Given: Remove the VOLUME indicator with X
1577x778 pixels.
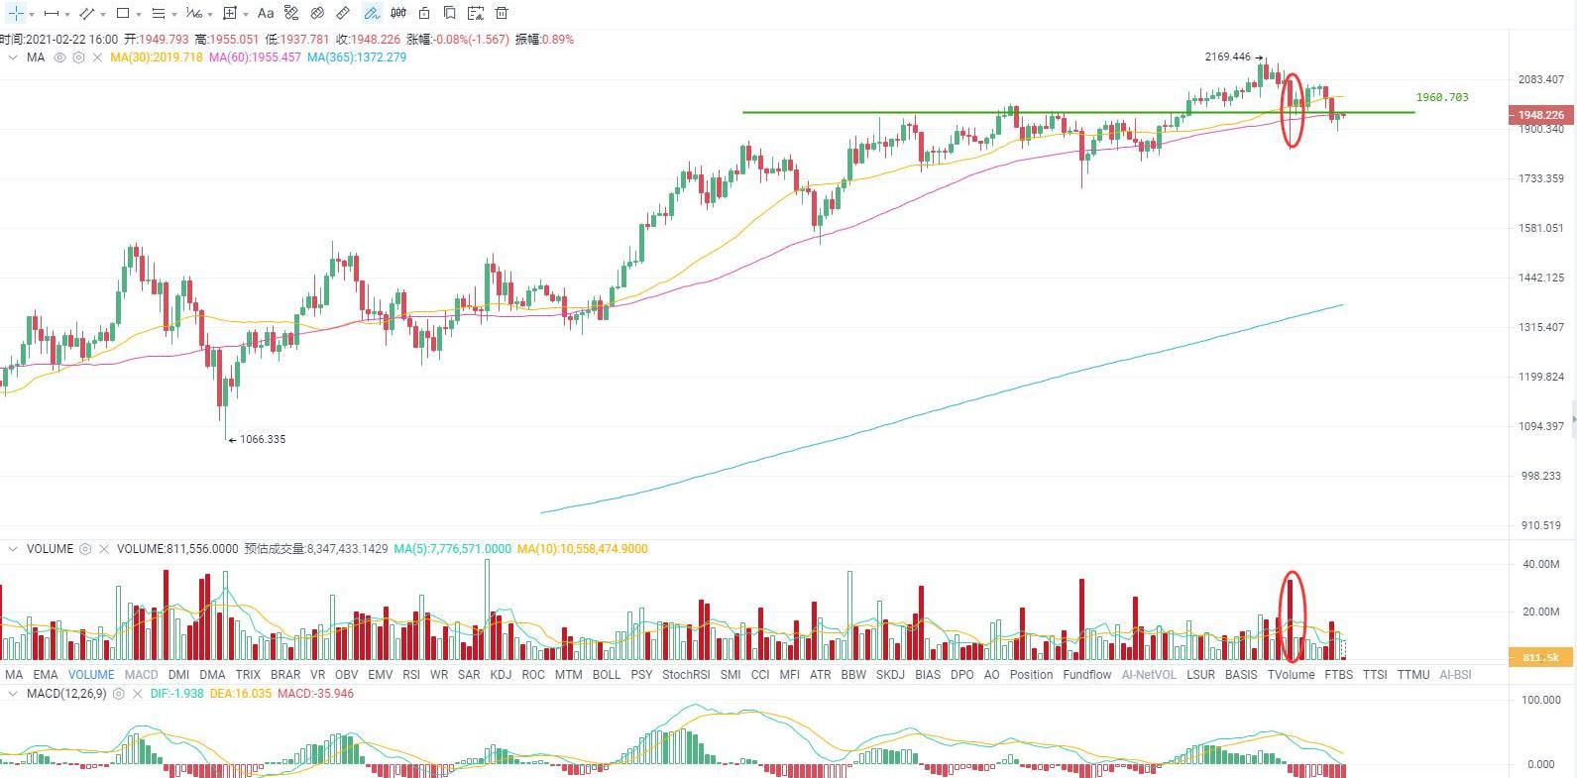Looking at the screenshot, I should pos(103,549).
